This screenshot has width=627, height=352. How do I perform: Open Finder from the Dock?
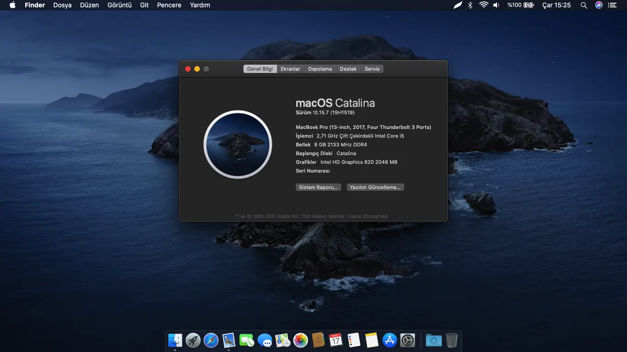175,340
